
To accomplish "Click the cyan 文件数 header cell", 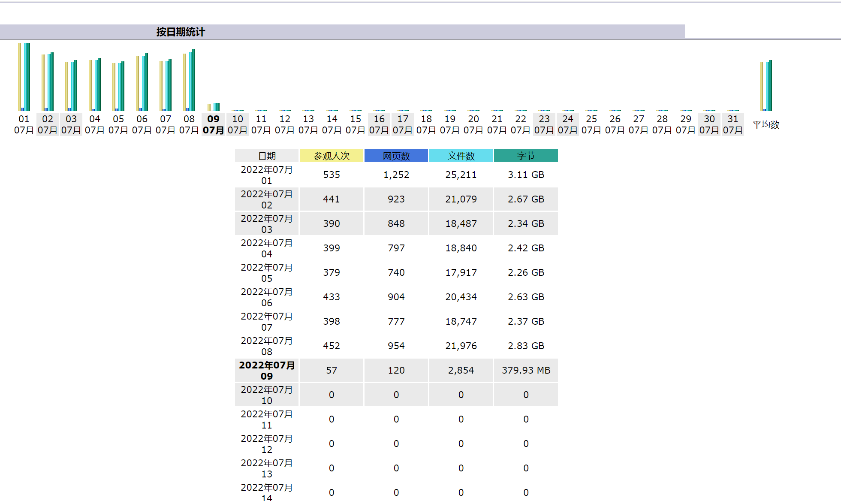I will (461, 156).
